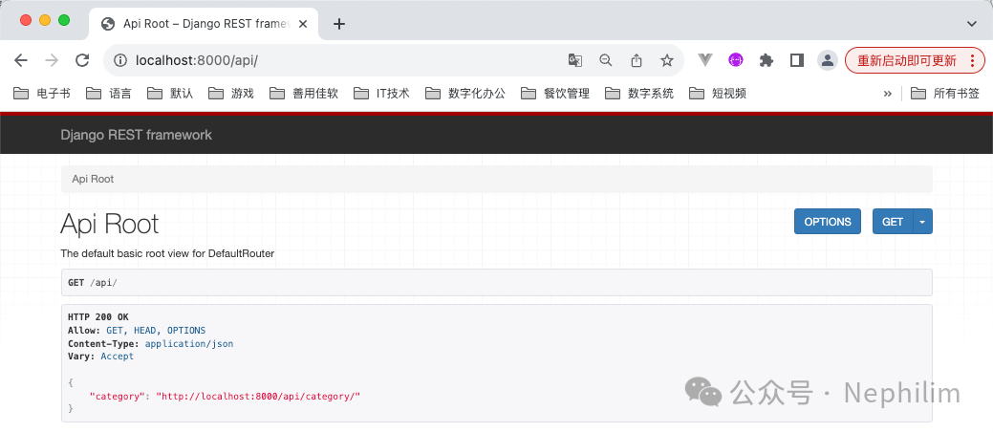The height and width of the screenshot is (433, 993).
Task: Expand the GET format dropdown arrow
Action: click(922, 222)
